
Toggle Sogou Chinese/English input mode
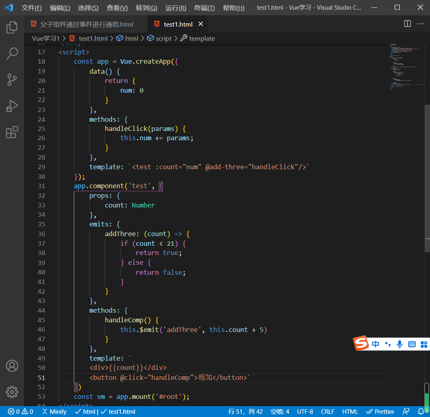click(375, 344)
